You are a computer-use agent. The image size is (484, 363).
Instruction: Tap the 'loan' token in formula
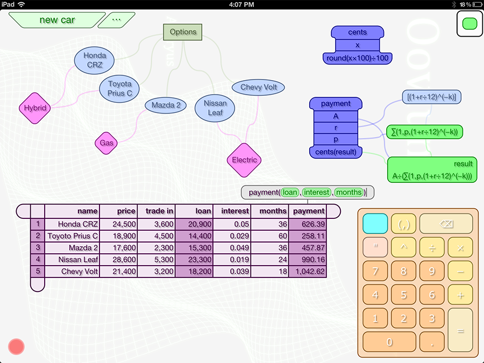[290, 193]
